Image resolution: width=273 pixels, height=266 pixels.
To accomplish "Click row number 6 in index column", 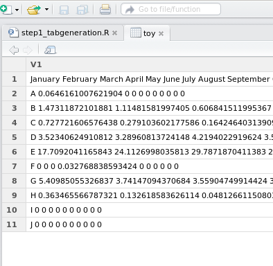I will pos(15,152).
